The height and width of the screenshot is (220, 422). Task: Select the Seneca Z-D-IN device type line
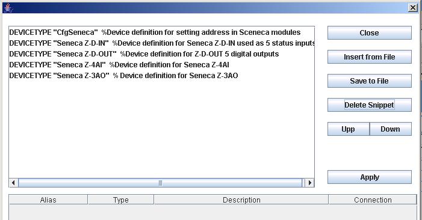click(x=161, y=43)
